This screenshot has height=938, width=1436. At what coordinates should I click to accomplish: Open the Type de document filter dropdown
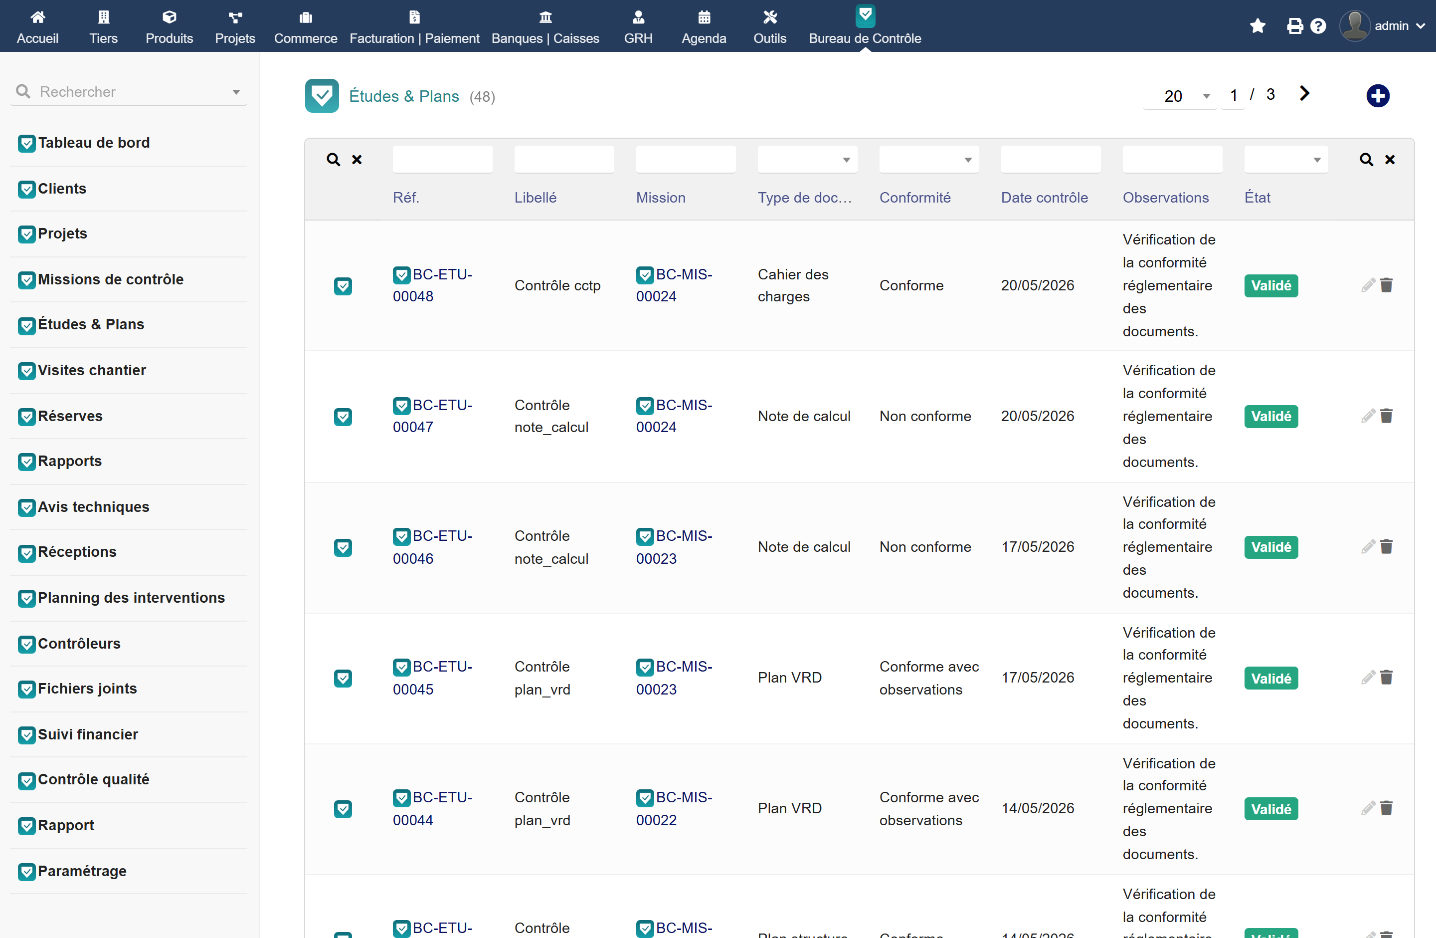click(x=807, y=159)
